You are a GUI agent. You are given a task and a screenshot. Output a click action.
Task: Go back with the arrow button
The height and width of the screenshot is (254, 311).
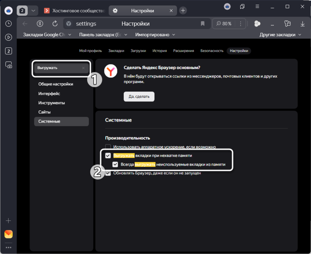(x=25, y=24)
